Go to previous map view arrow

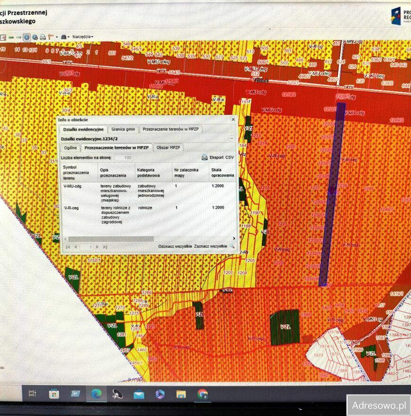(x=11, y=37)
